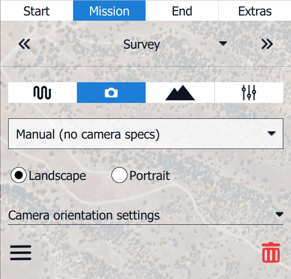Select the Landscape radio button
The height and width of the screenshot is (279, 291).
point(19,176)
